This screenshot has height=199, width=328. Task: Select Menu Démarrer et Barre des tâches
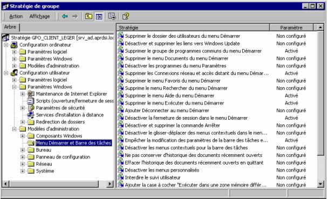pos(73,143)
